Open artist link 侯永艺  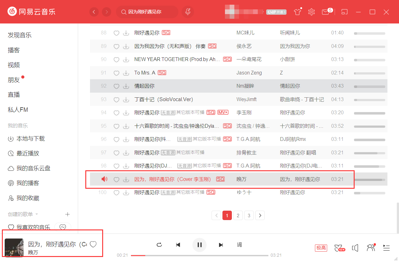(x=244, y=46)
